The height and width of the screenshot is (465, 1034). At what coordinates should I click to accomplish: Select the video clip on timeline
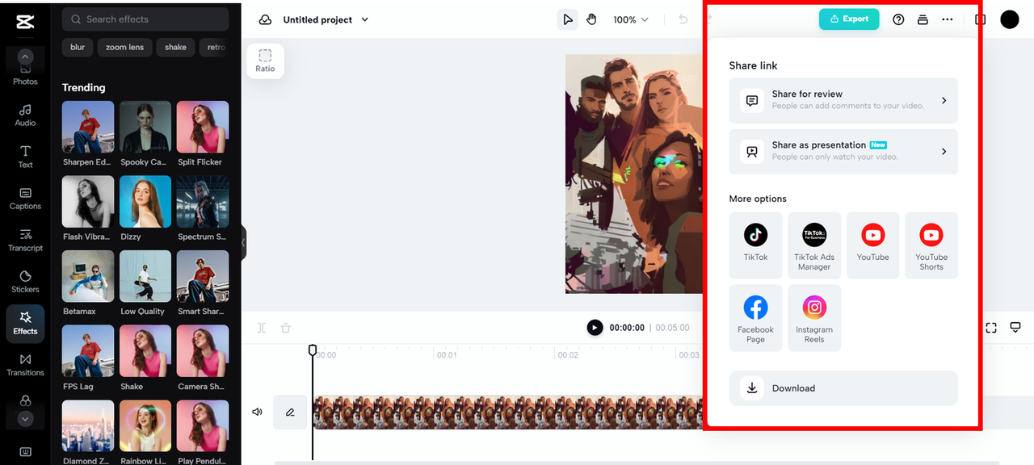tap(507, 412)
